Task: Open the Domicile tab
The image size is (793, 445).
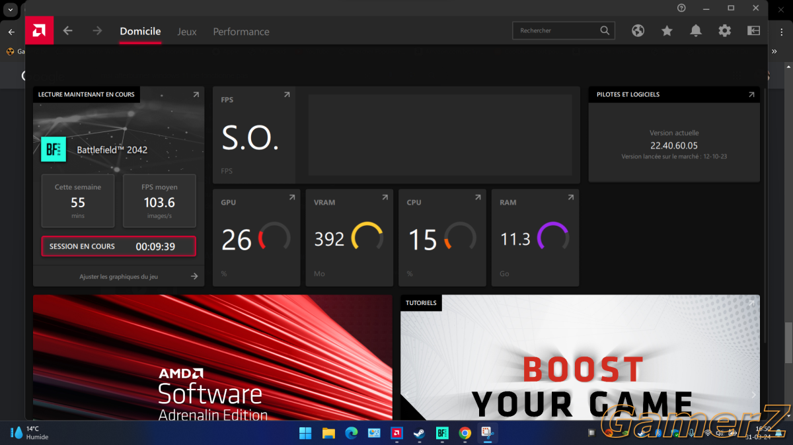Action: click(x=140, y=32)
